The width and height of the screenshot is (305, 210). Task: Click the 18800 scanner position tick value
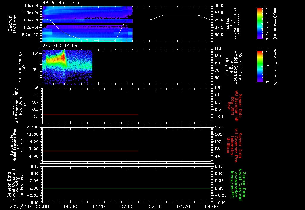click(x=33, y=134)
